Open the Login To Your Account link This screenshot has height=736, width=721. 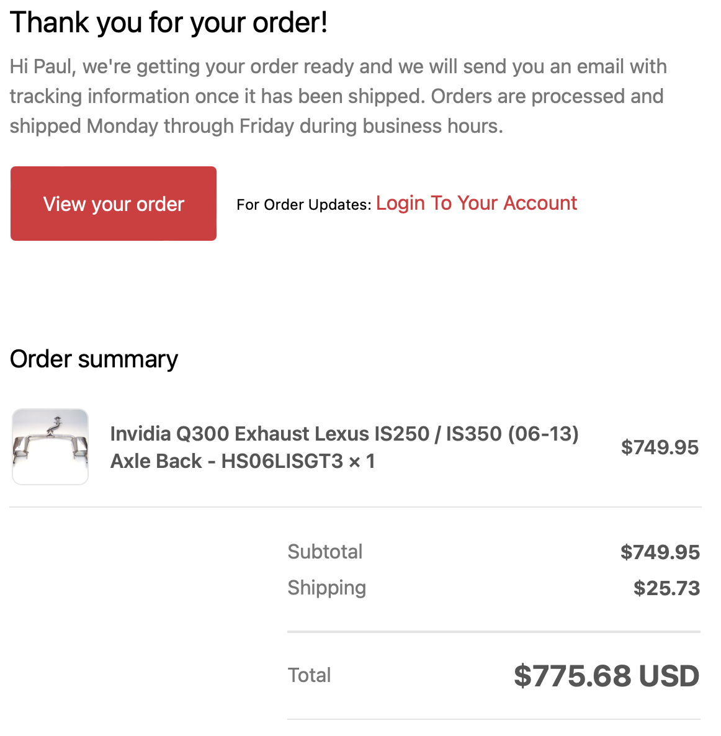tap(476, 203)
